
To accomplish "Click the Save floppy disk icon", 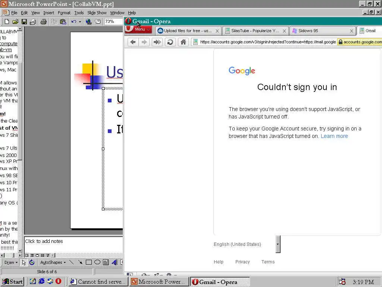I will click(24, 22).
